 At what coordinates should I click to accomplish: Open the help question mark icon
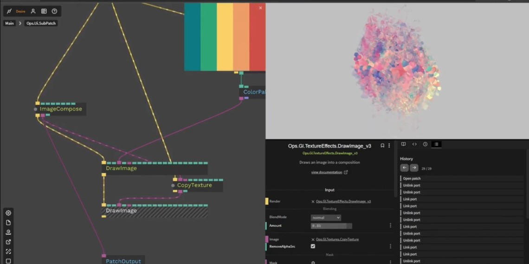tap(54, 11)
